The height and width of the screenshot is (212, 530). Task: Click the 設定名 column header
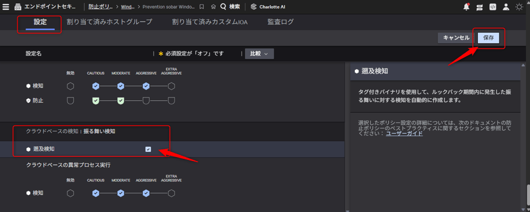click(33, 53)
